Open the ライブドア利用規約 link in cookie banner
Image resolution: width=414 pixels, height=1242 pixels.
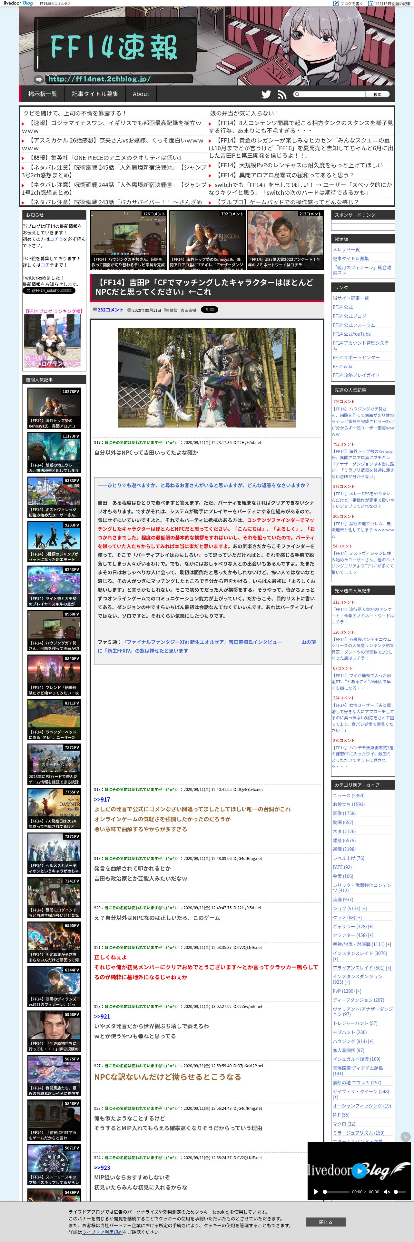(x=102, y=1232)
